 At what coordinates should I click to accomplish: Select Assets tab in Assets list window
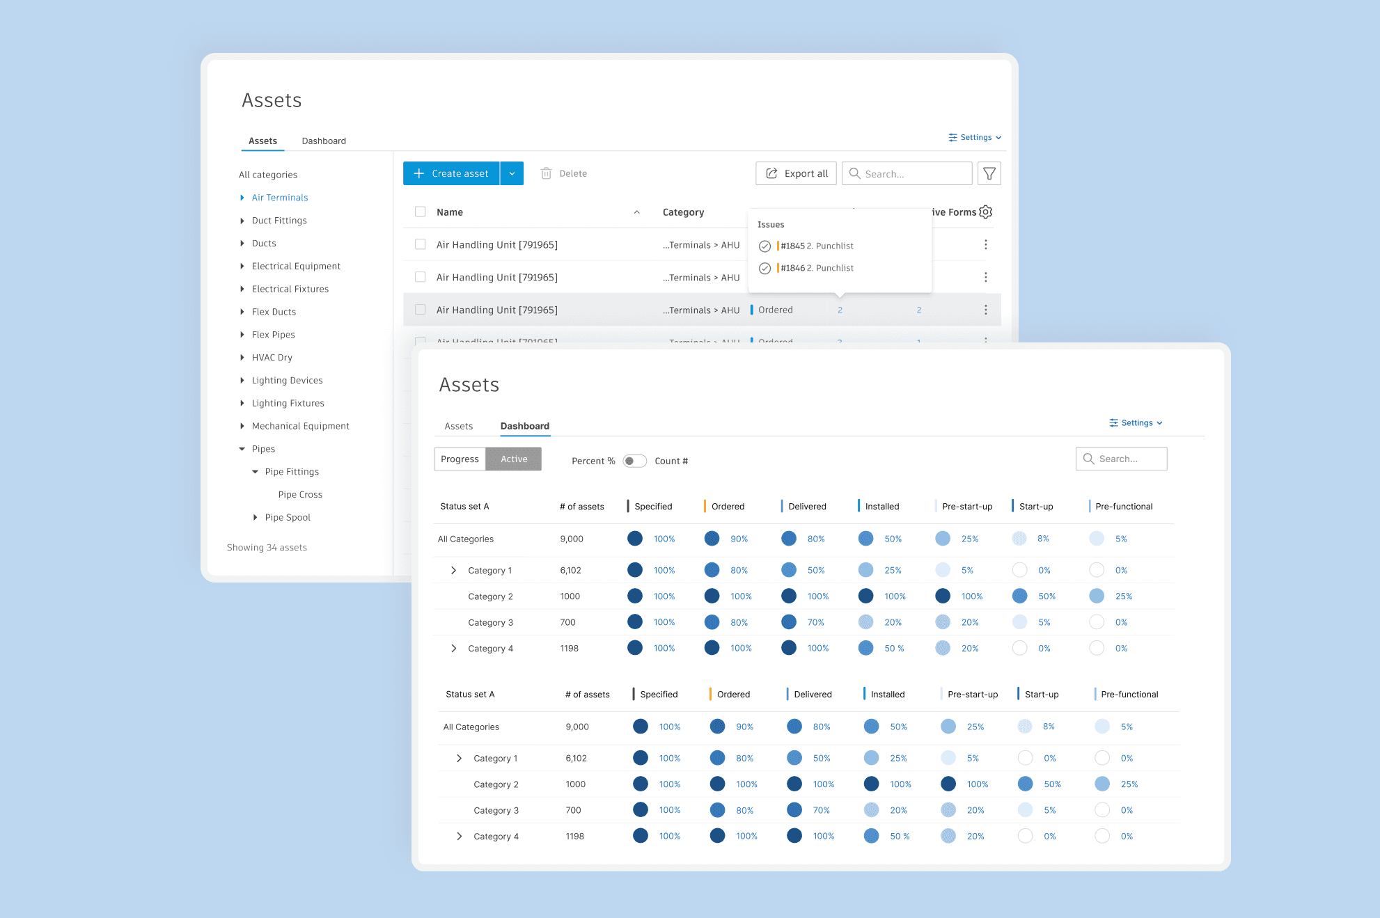(262, 141)
